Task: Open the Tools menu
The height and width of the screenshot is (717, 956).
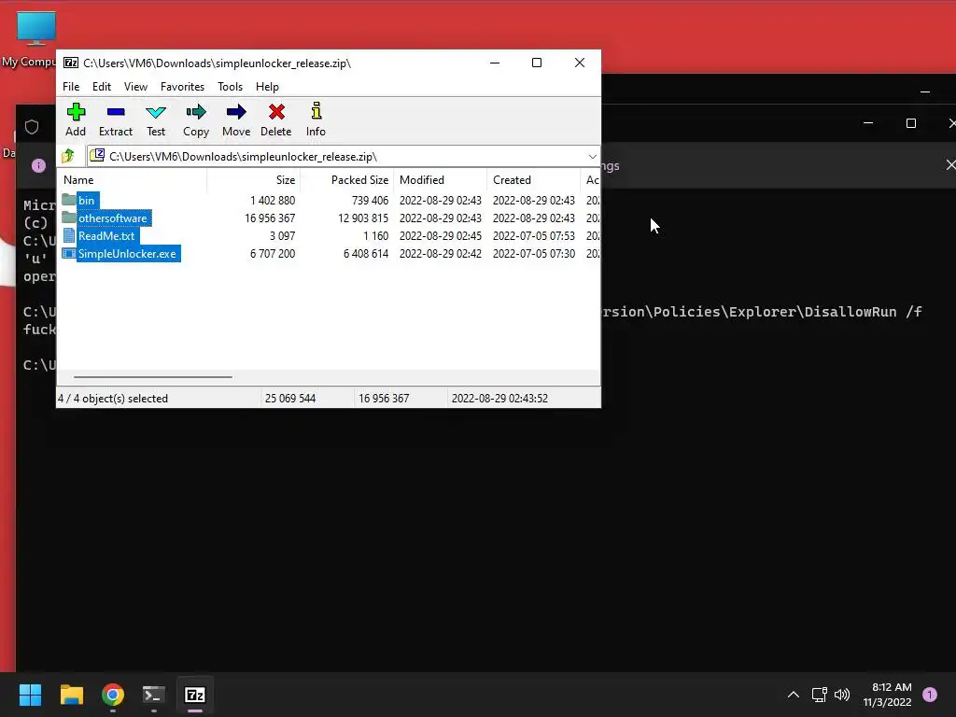Action: coord(230,87)
